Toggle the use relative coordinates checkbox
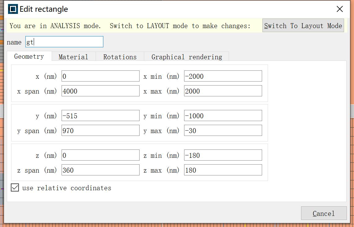The height and width of the screenshot is (227, 354). (15, 187)
